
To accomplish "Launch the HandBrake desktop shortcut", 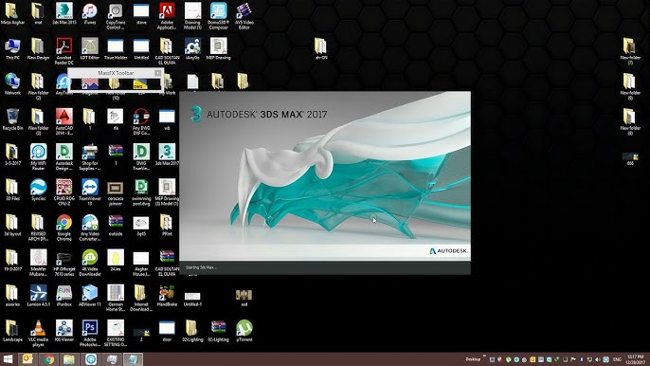I will coord(167,296).
